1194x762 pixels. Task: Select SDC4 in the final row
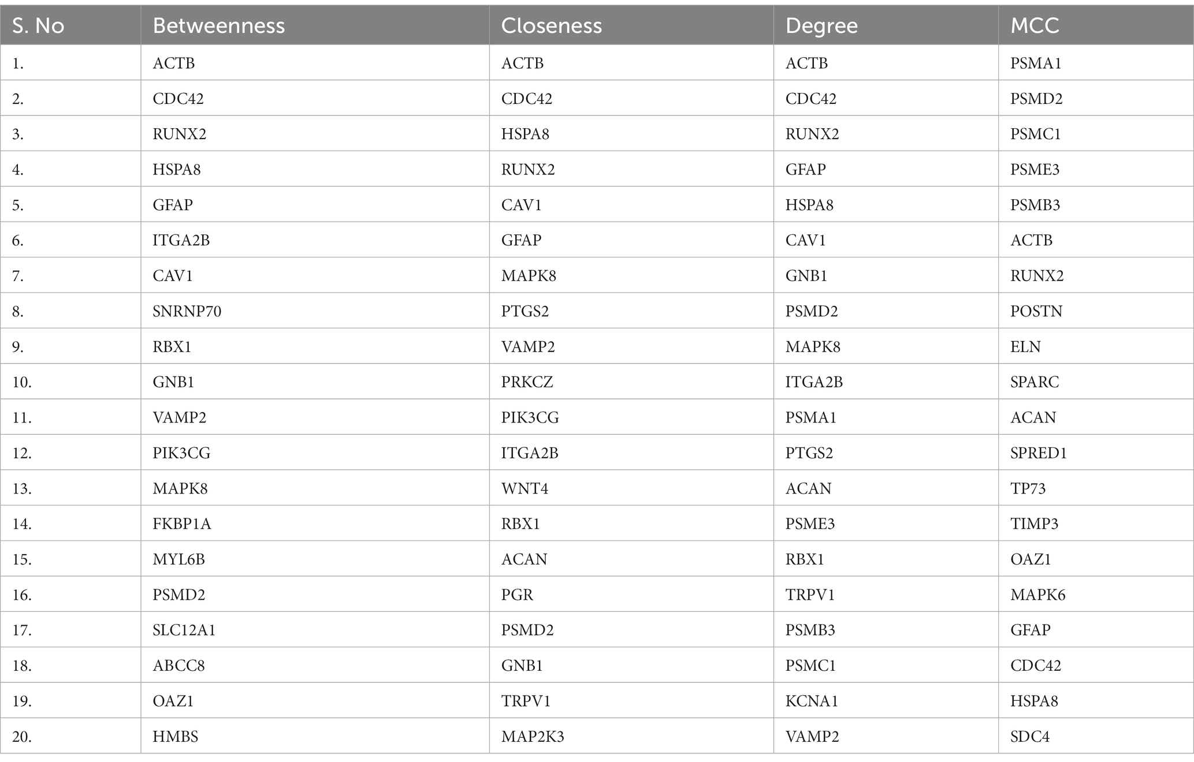[1030, 737]
